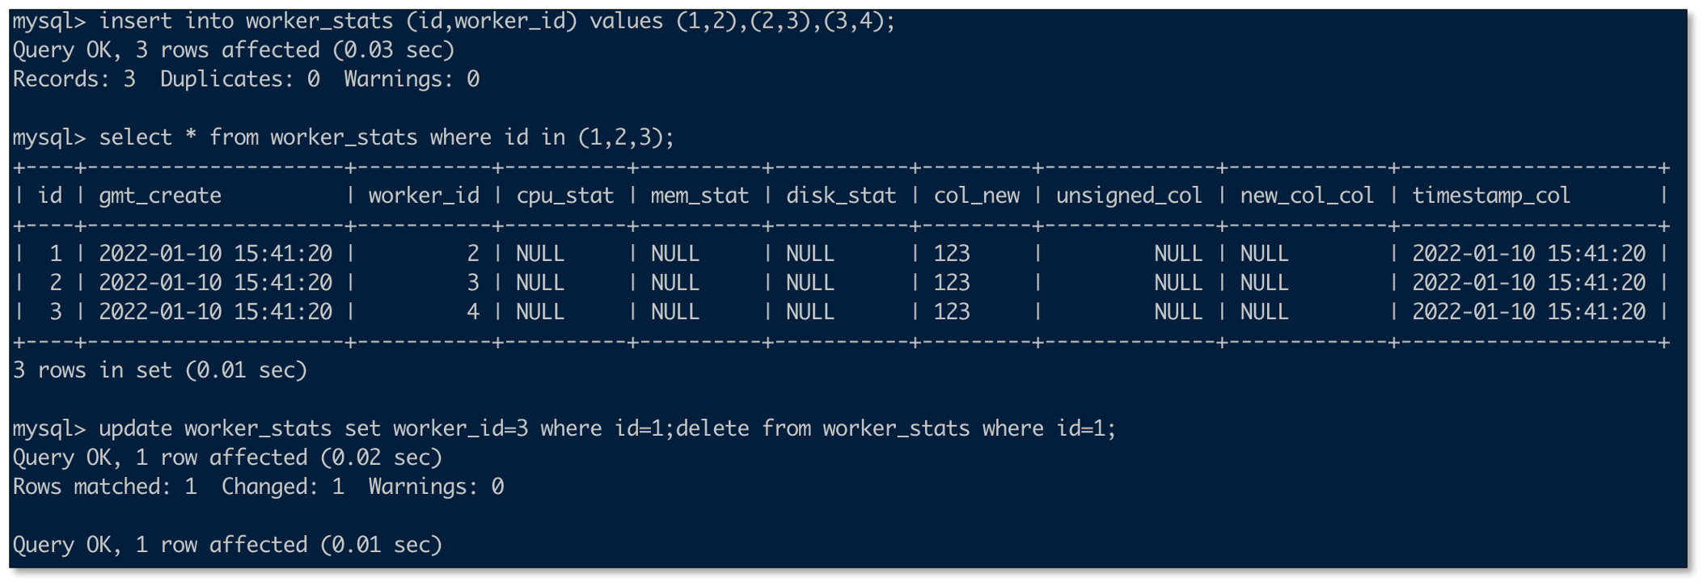The height and width of the screenshot is (582, 1703).
Task: Click the col_new value 123 in first row
Action: pyautogui.click(x=952, y=254)
